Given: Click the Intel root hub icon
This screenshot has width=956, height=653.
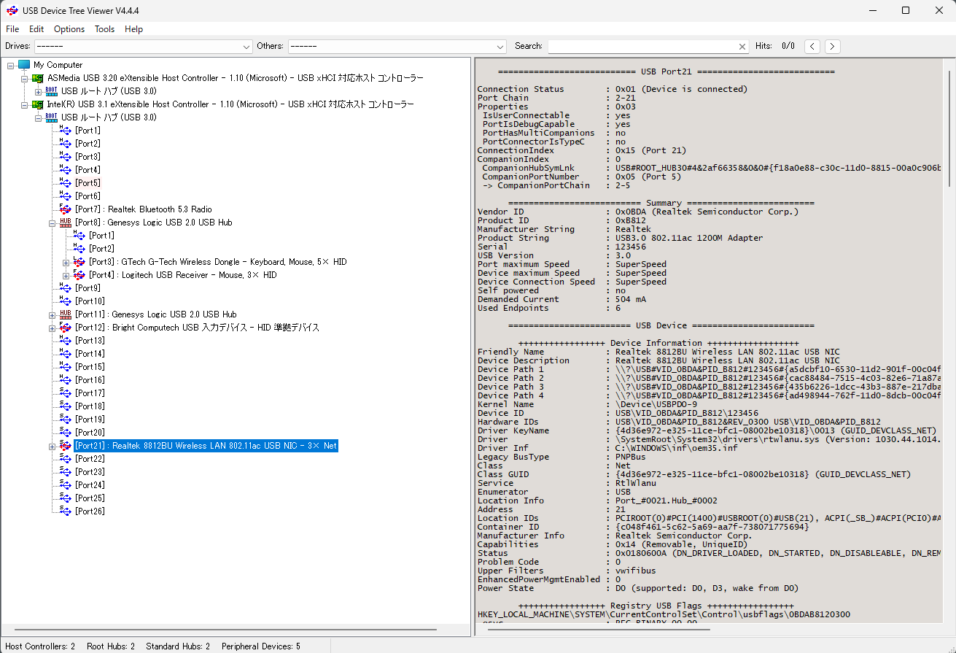Looking at the screenshot, I should pos(52,117).
